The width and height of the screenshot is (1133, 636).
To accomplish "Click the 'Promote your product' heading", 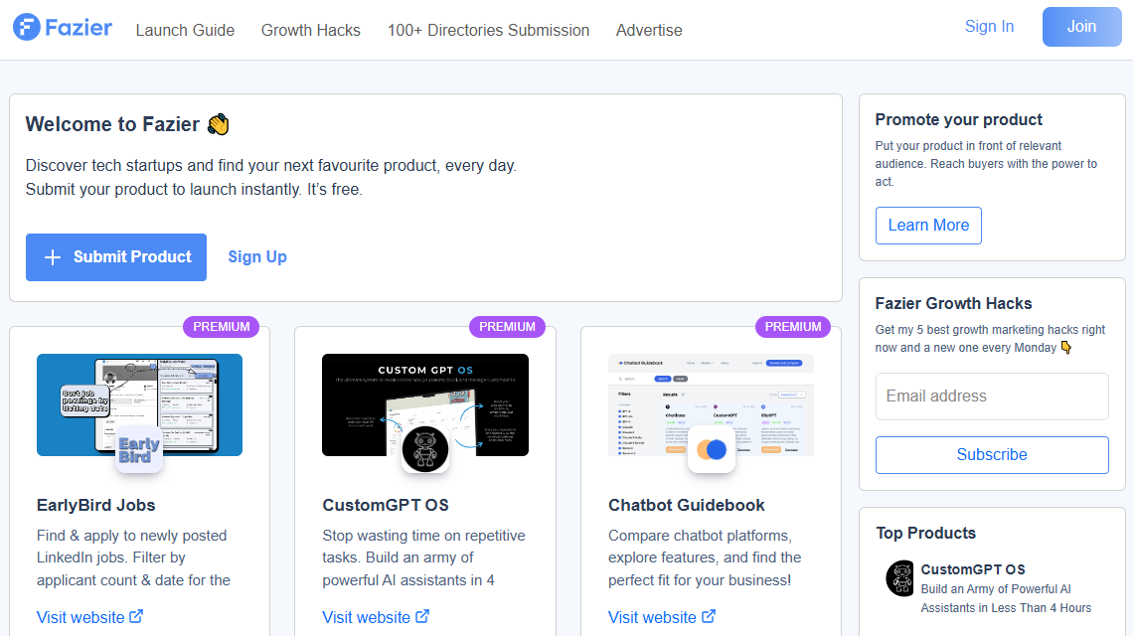I will point(959,120).
